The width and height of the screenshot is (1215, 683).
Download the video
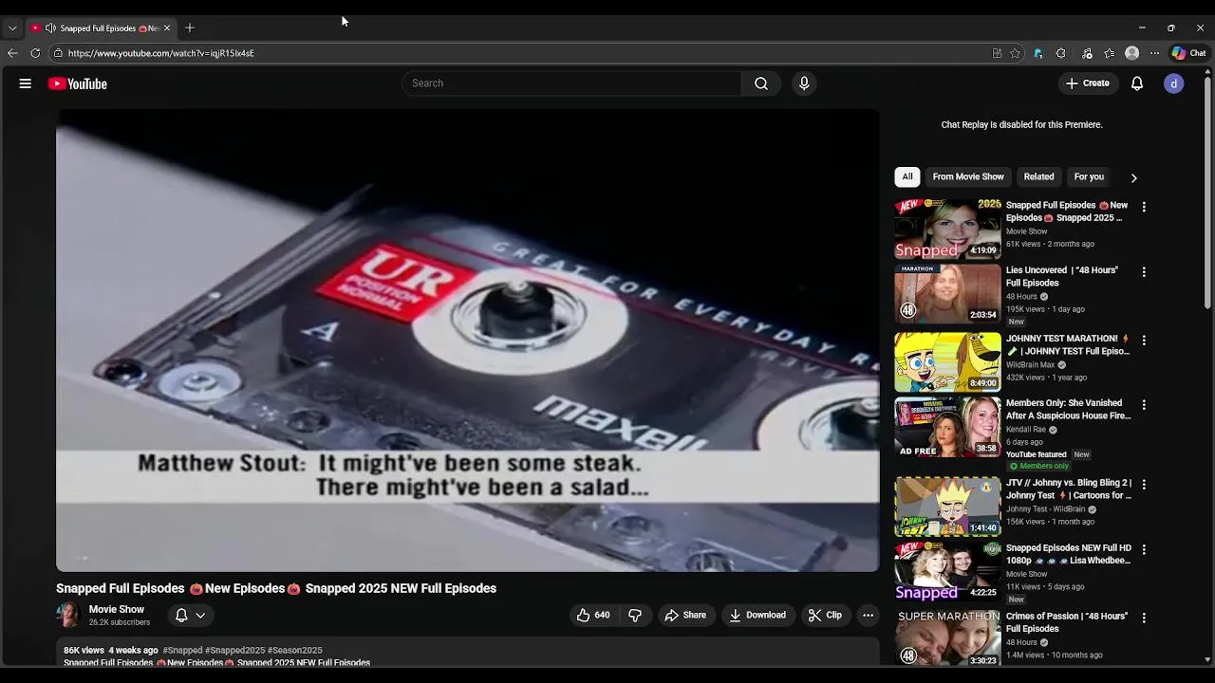click(757, 616)
